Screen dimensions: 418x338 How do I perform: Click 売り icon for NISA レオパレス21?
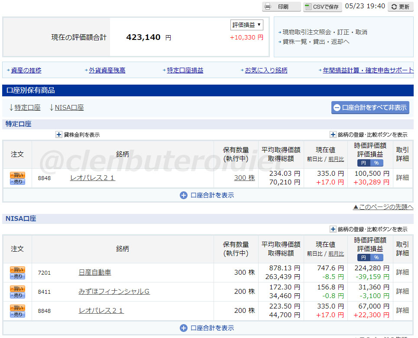[x=18, y=314]
